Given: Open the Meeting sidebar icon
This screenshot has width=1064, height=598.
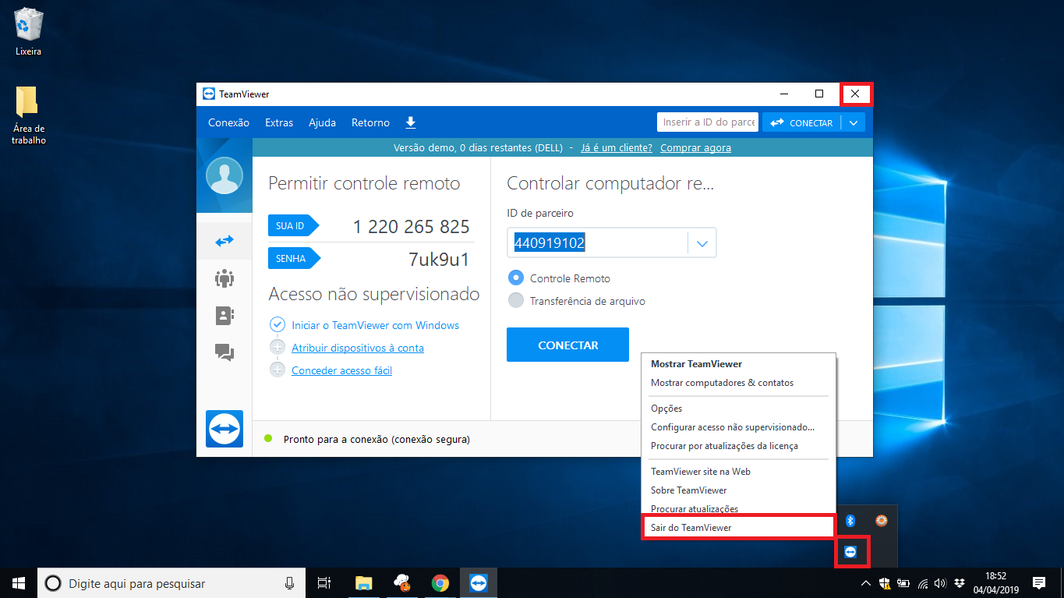Looking at the screenshot, I should (224, 278).
